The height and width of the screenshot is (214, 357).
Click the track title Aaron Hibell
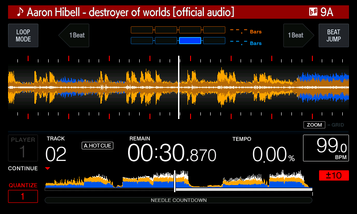point(130,12)
